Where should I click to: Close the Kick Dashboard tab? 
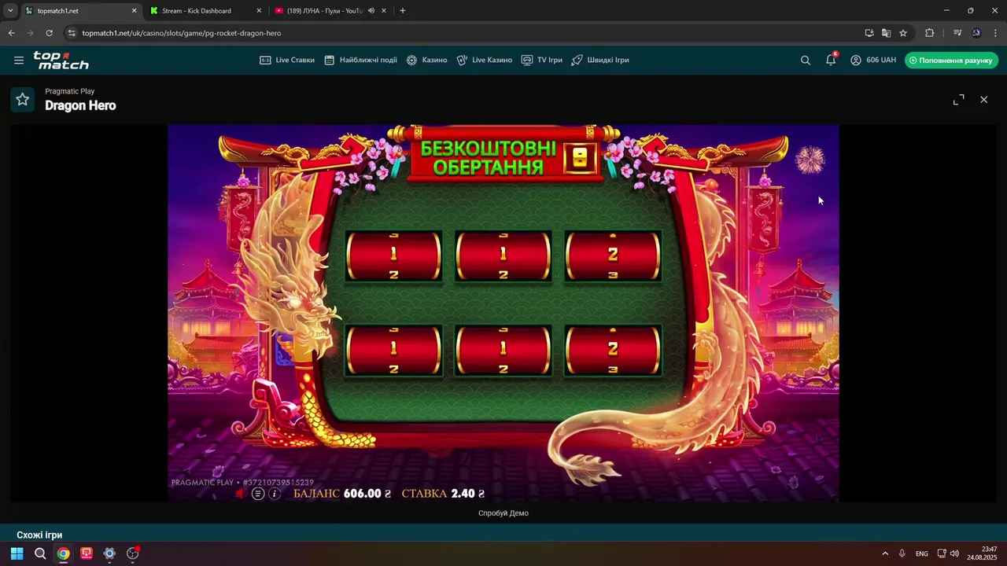[259, 11]
